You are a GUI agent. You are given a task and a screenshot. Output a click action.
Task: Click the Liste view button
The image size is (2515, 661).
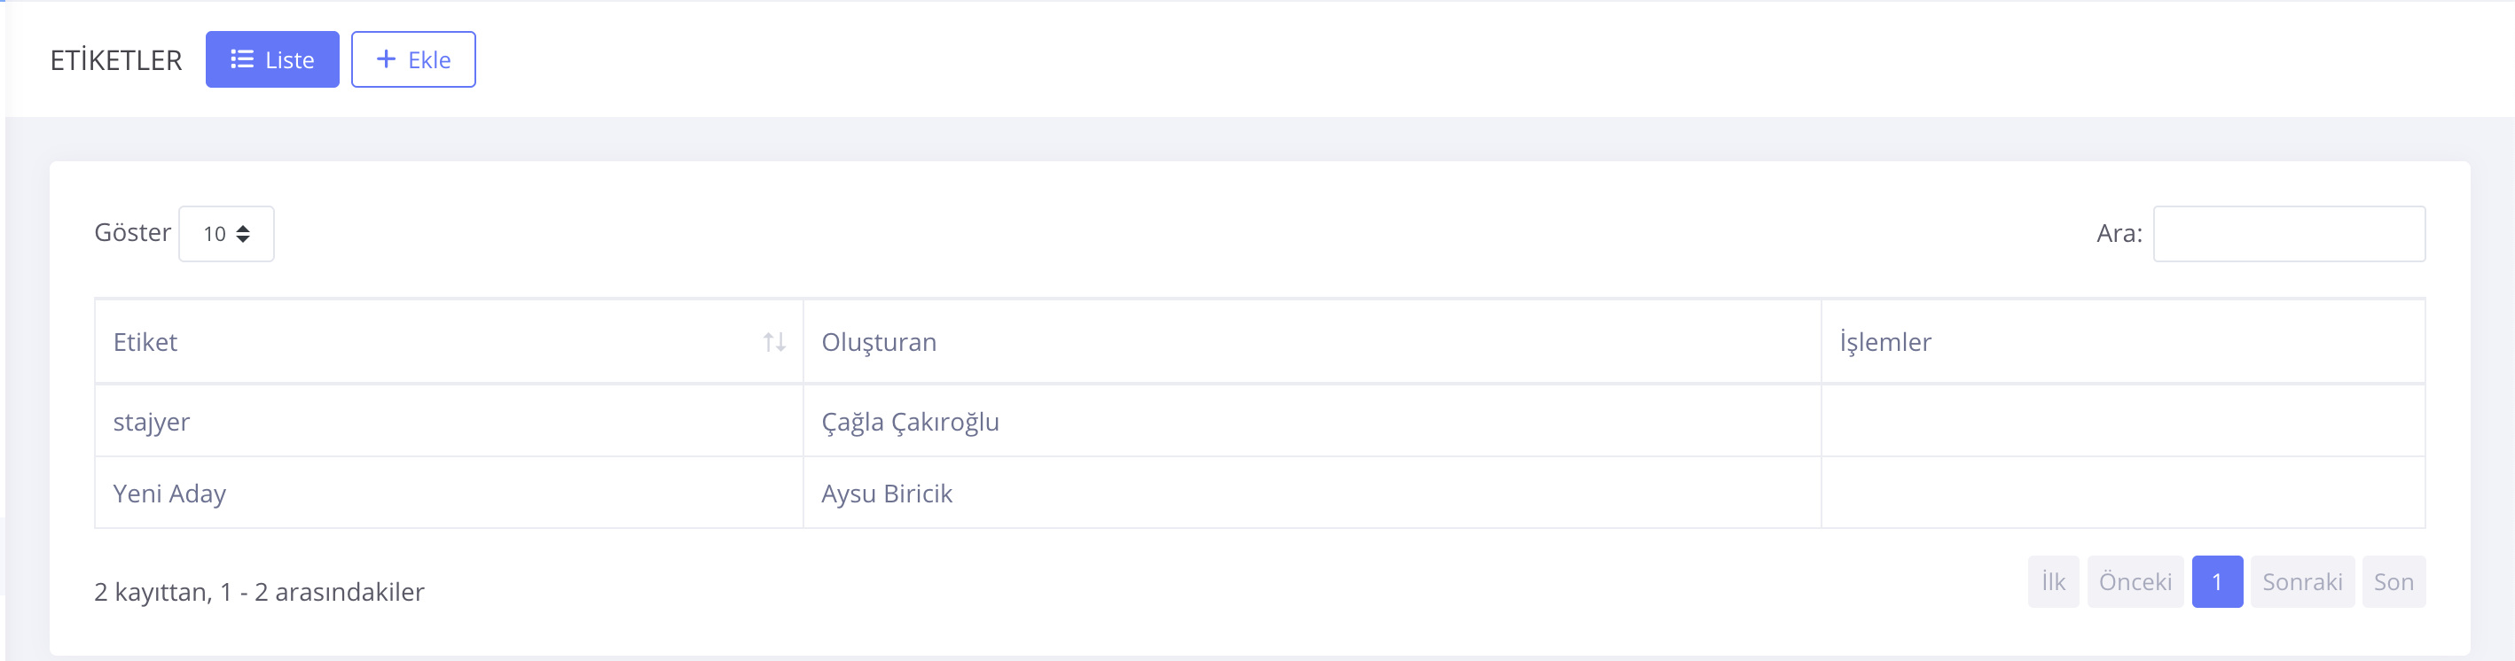[272, 59]
